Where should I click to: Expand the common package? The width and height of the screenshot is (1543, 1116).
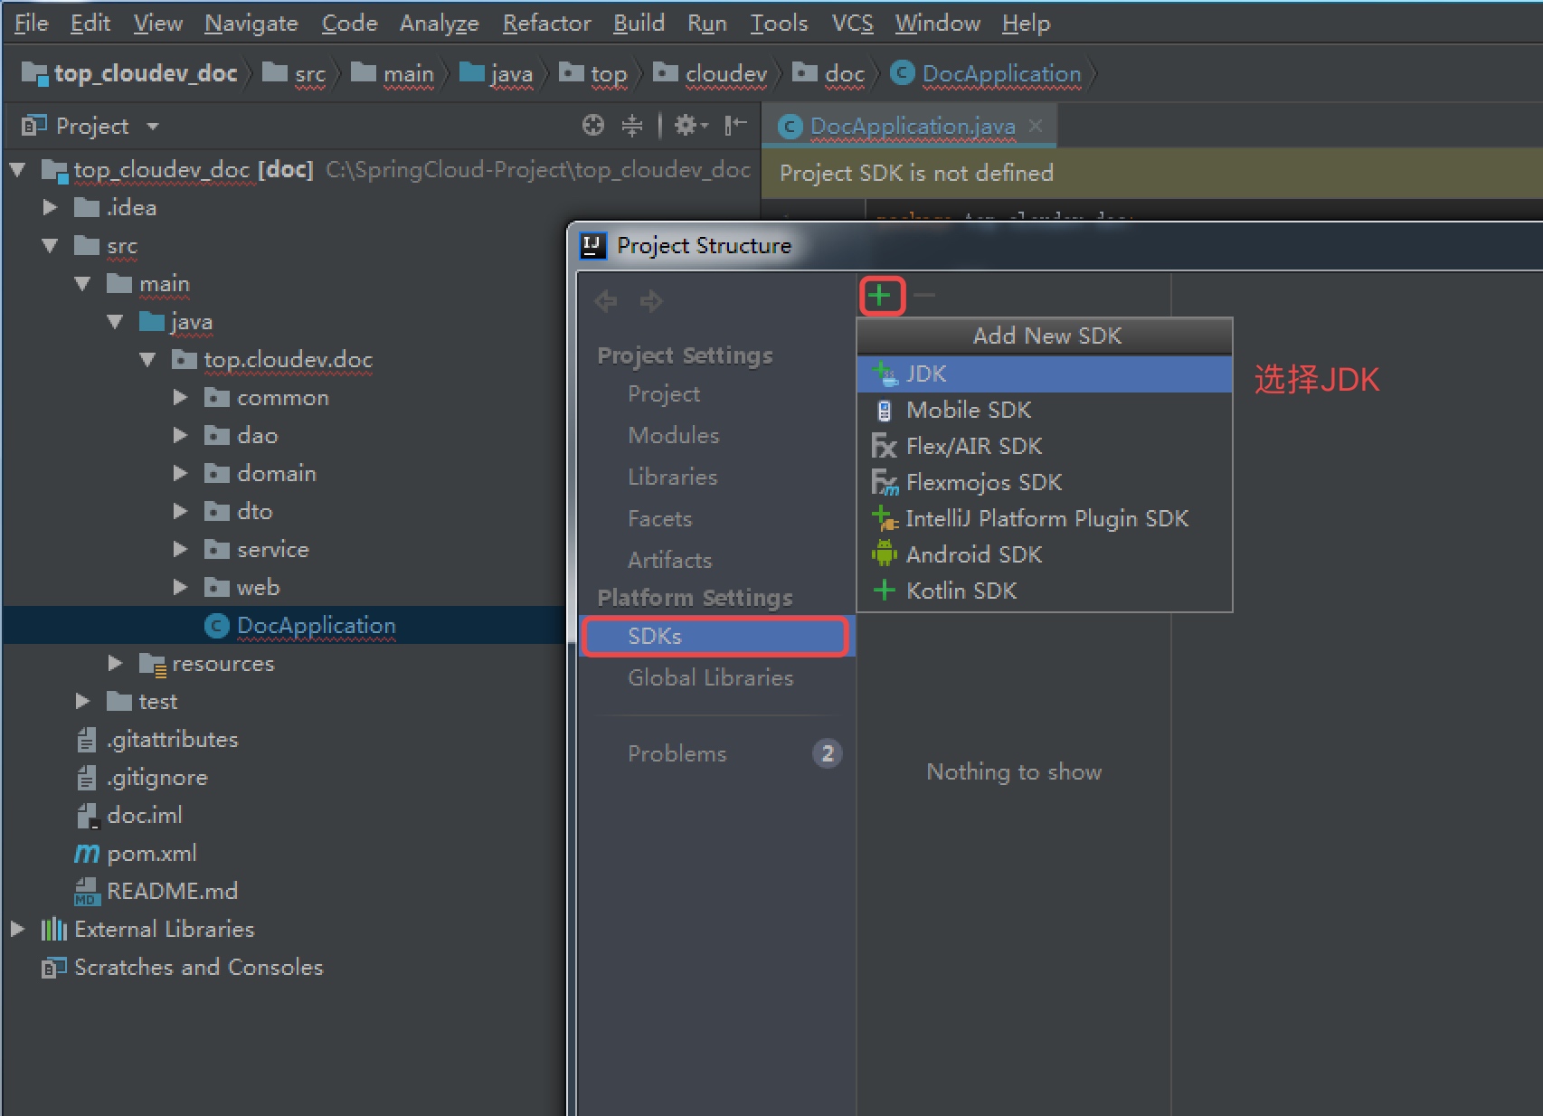[x=180, y=397]
